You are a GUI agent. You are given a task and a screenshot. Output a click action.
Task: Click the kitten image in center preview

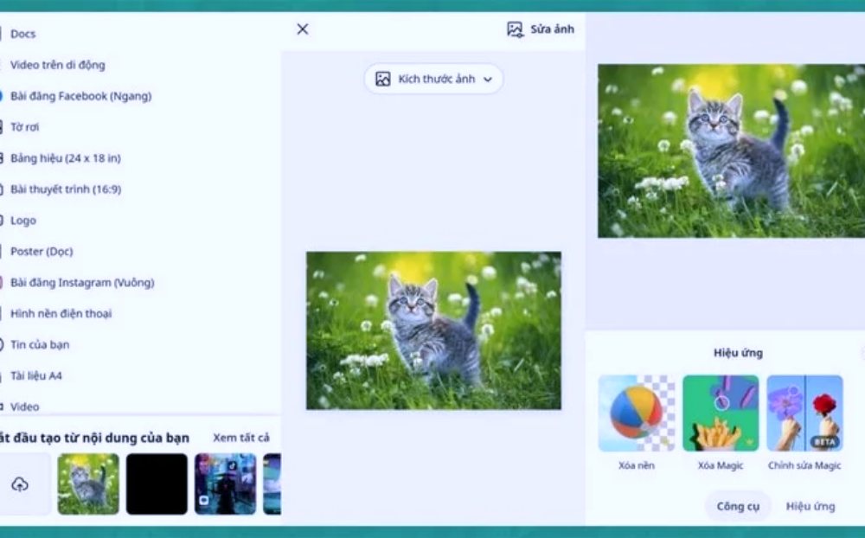pyautogui.click(x=433, y=330)
